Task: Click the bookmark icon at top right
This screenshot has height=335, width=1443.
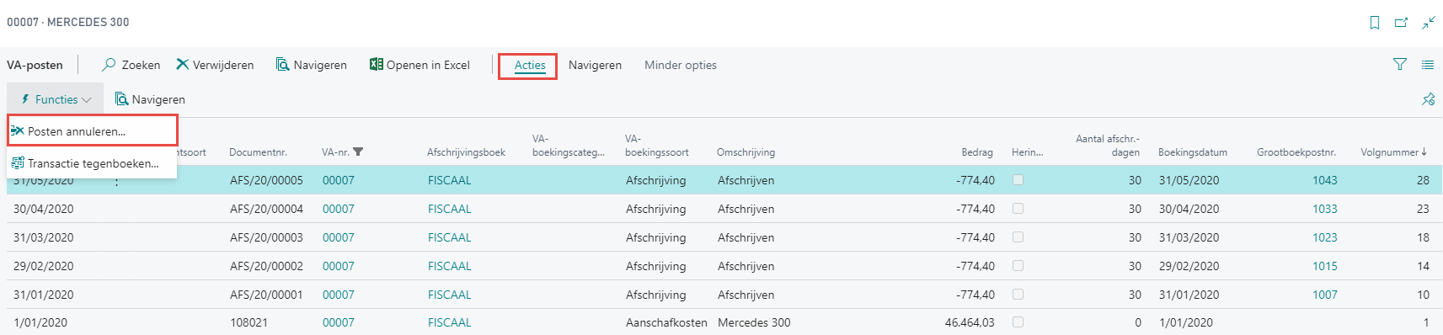Action: [1374, 23]
